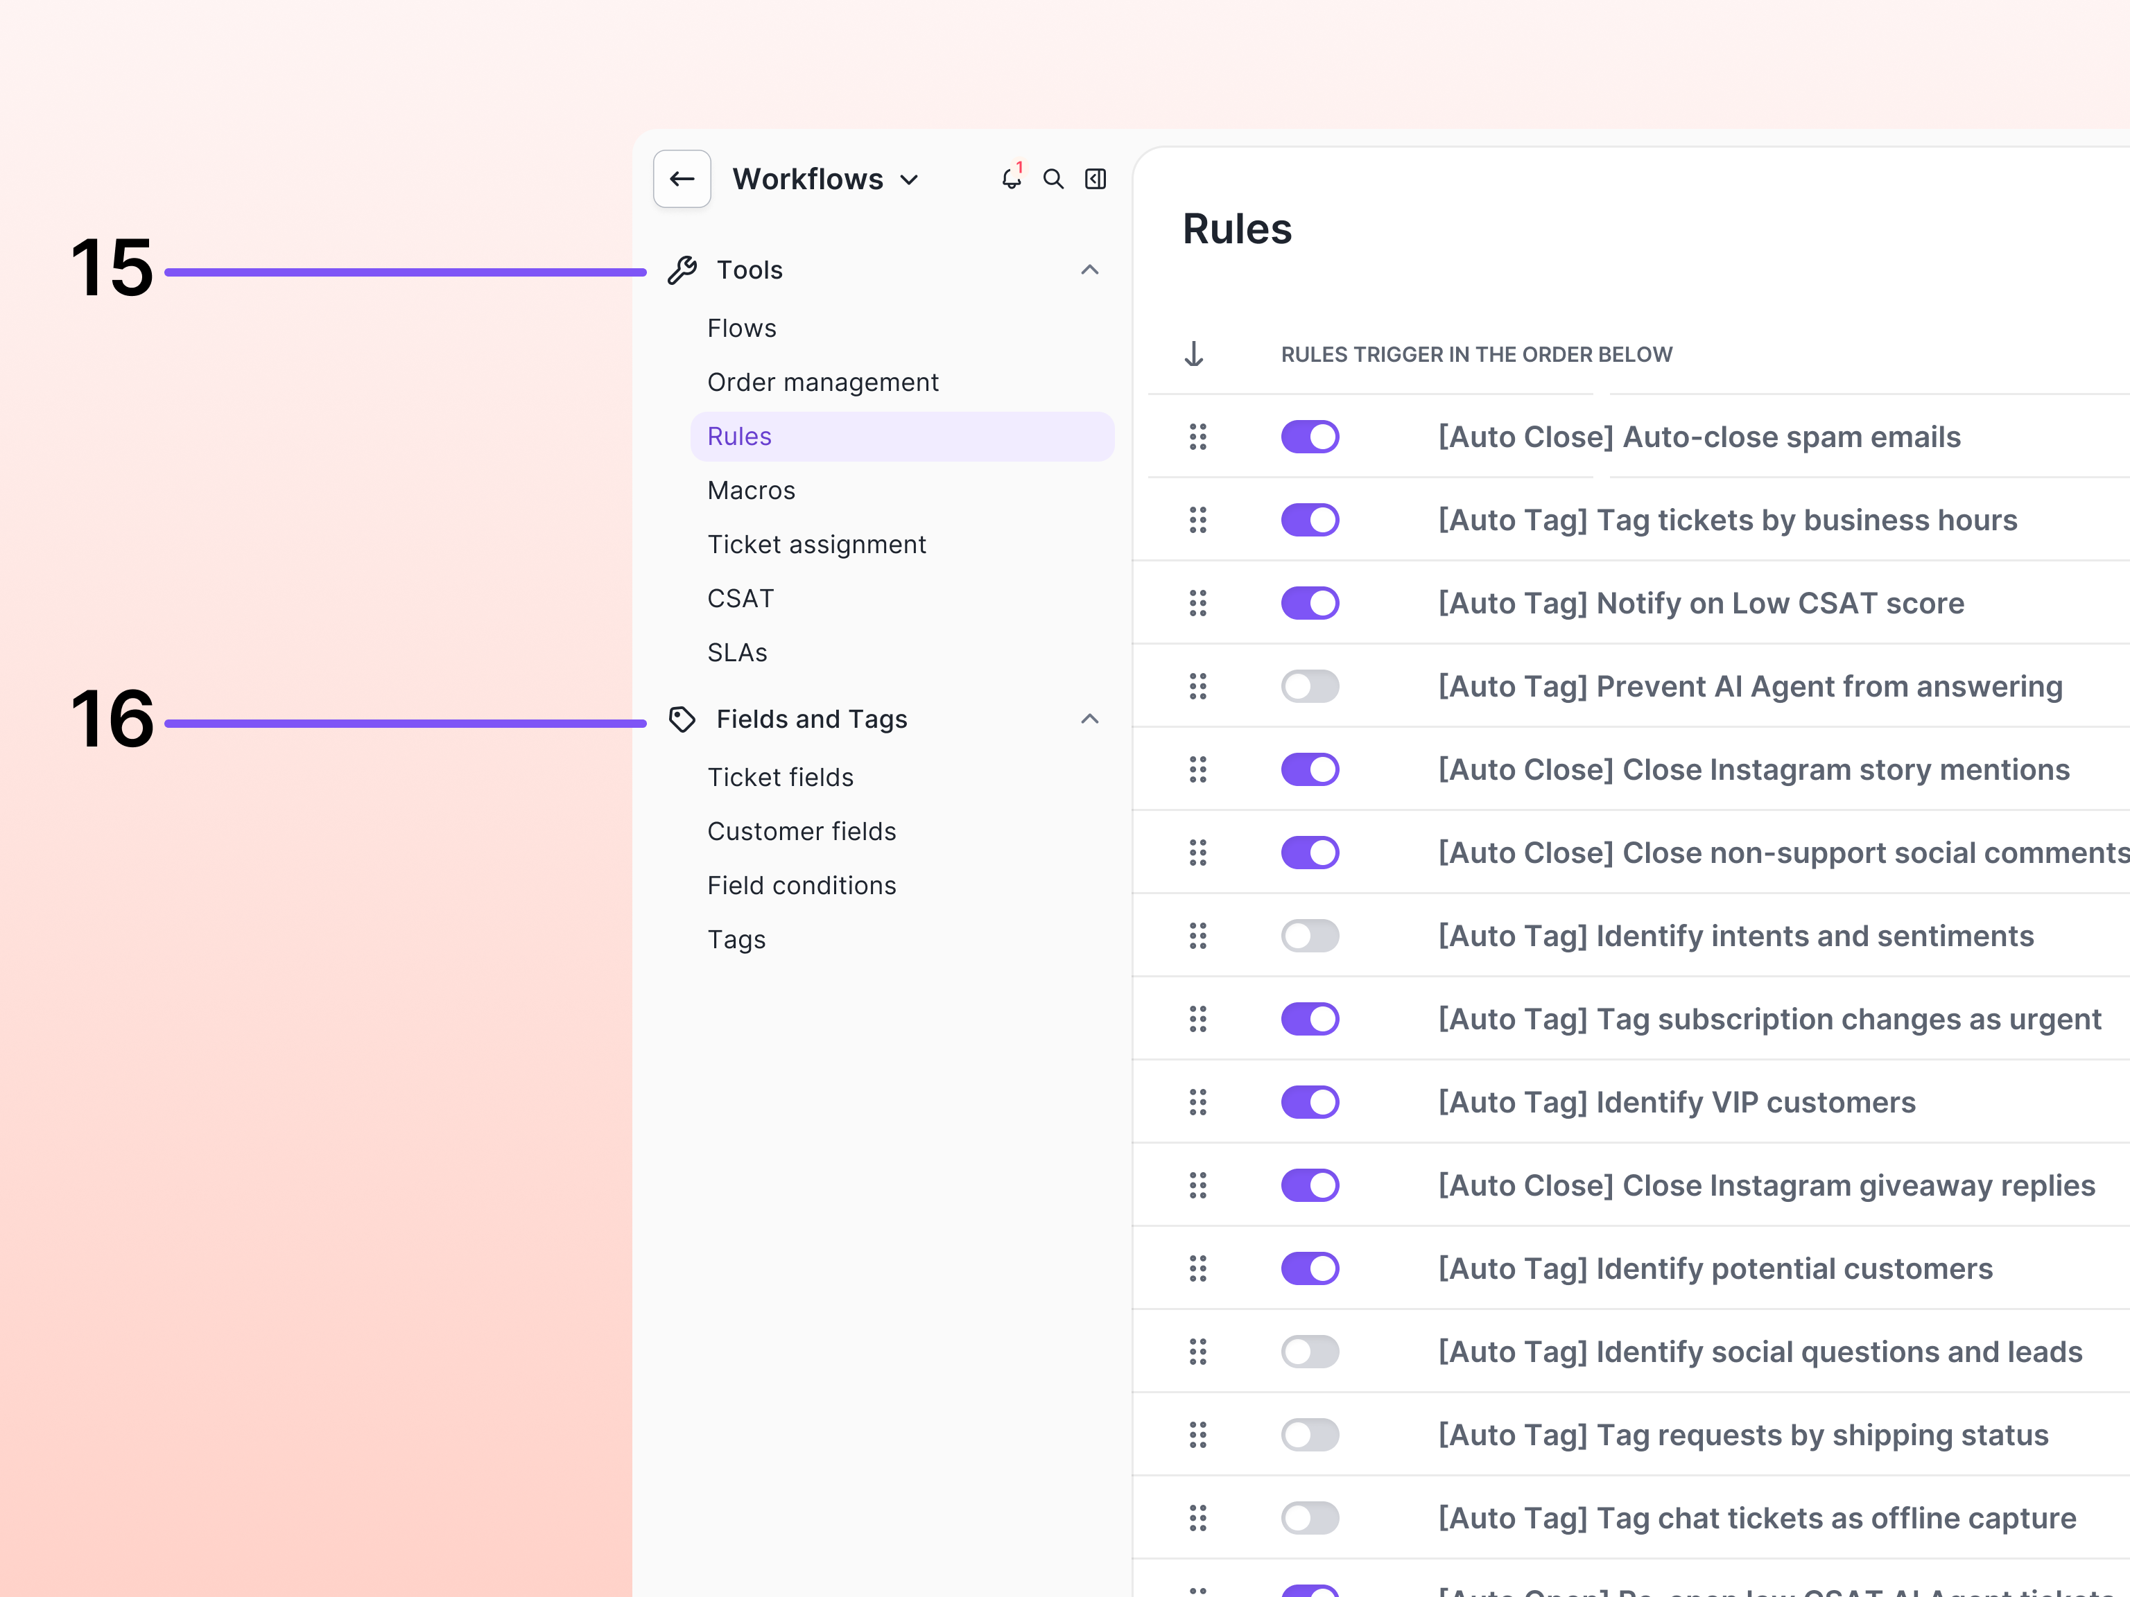Open search using the magnifier icon
The image size is (2130, 1597).
[1053, 179]
